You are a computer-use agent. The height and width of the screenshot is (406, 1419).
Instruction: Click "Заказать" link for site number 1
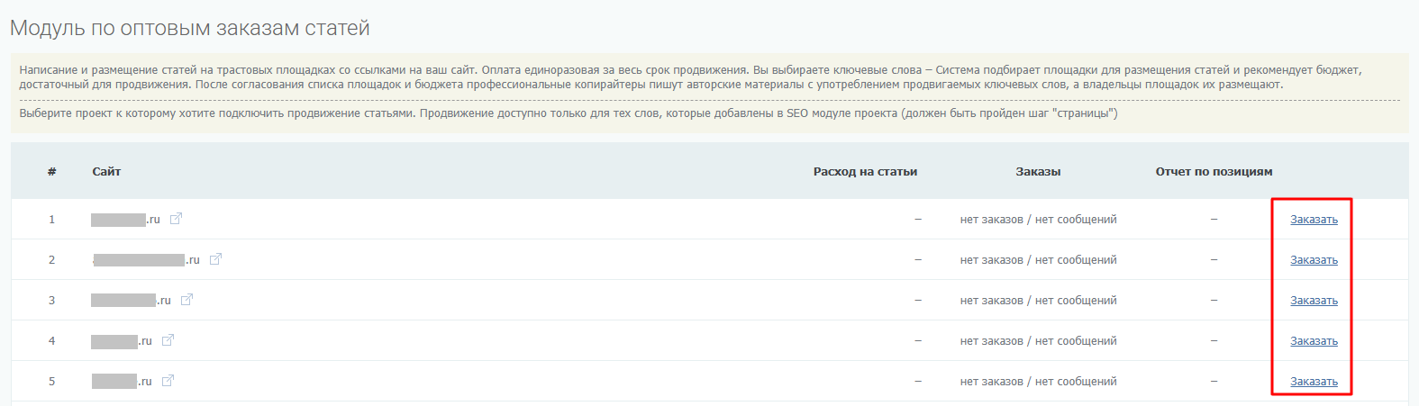pyautogui.click(x=1314, y=220)
